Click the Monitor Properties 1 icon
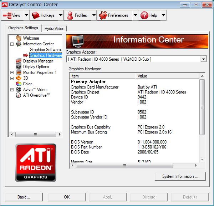This screenshot has width=214, height=206. tap(19, 72)
